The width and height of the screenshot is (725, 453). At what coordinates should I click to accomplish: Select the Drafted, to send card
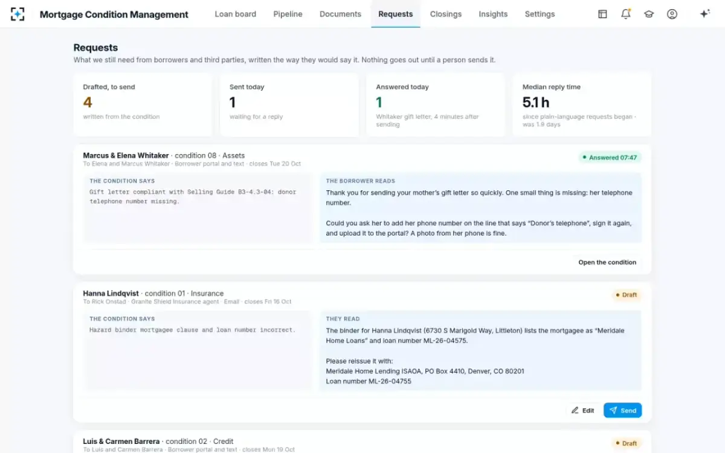[x=143, y=104]
